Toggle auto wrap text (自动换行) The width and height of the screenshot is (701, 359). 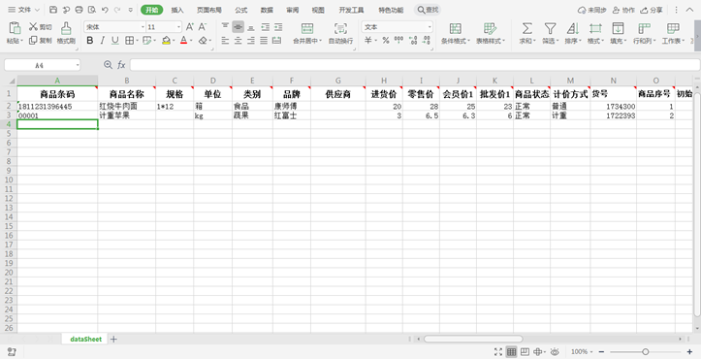tap(340, 33)
